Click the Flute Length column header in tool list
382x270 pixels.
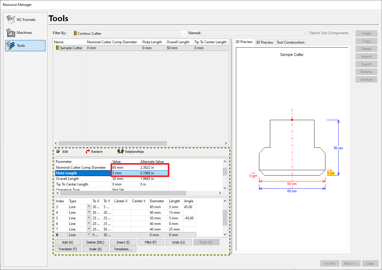tap(153, 42)
